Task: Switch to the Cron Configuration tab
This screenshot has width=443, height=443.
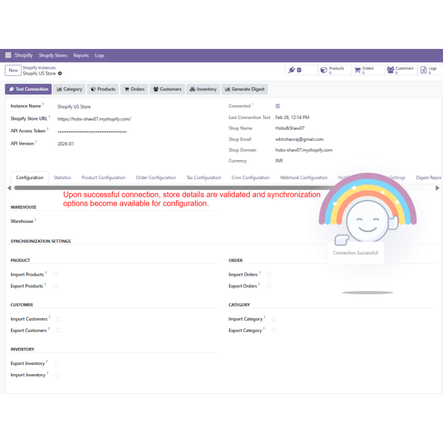Action: [251, 177]
